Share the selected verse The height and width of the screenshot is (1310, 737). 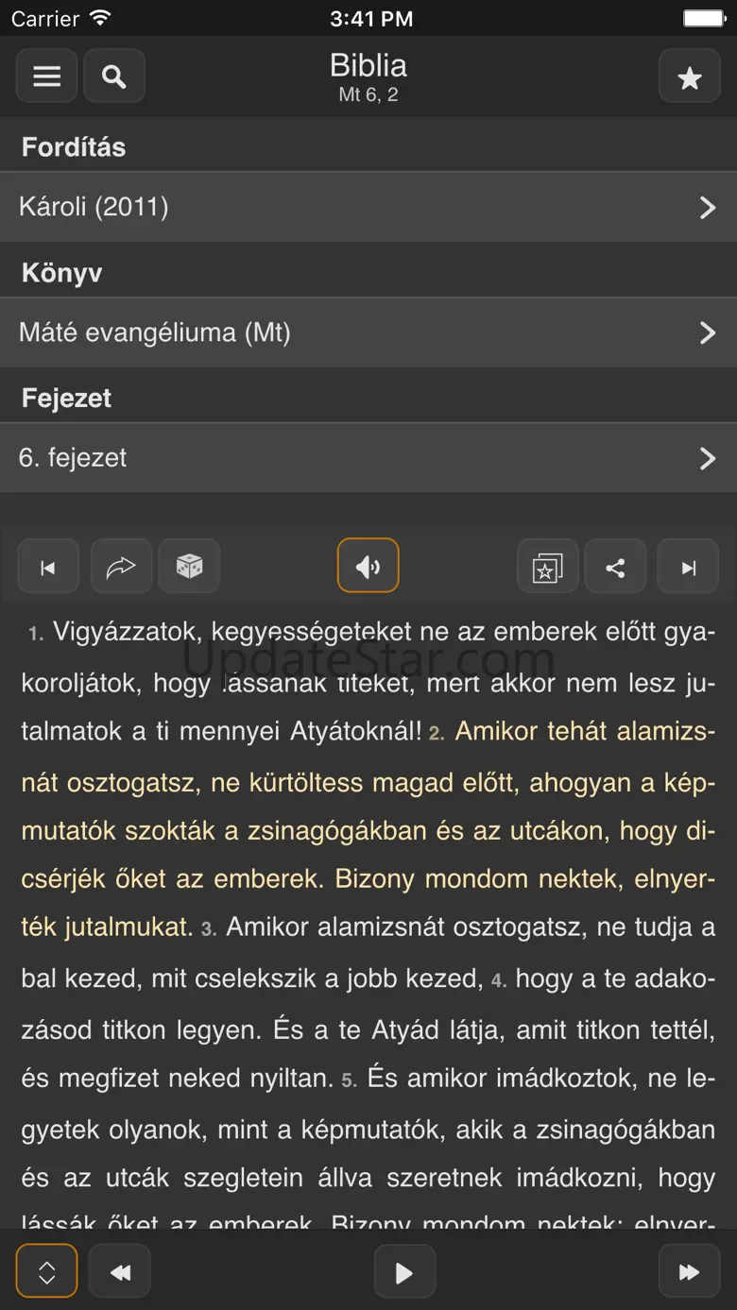(615, 567)
